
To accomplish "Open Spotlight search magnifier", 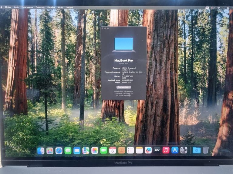I will [x=224, y=8].
